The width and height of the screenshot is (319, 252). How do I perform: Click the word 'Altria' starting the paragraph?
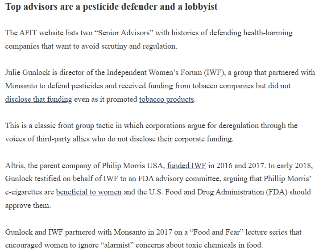click(15, 166)
